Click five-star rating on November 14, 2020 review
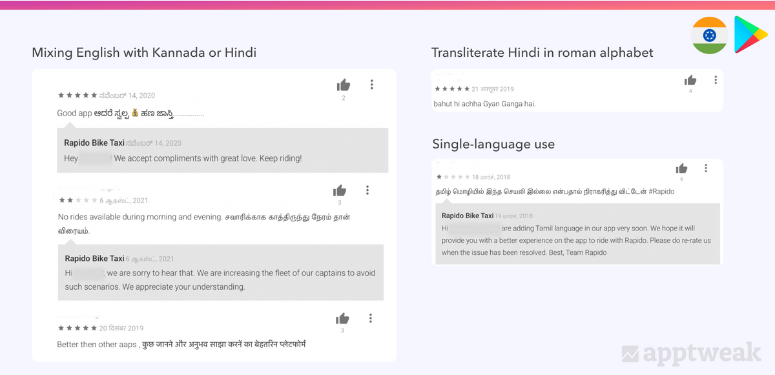The image size is (775, 375). click(77, 96)
